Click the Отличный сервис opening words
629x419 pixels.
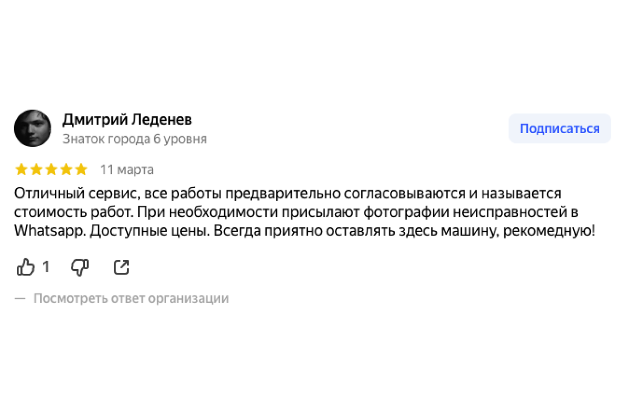[x=76, y=194]
